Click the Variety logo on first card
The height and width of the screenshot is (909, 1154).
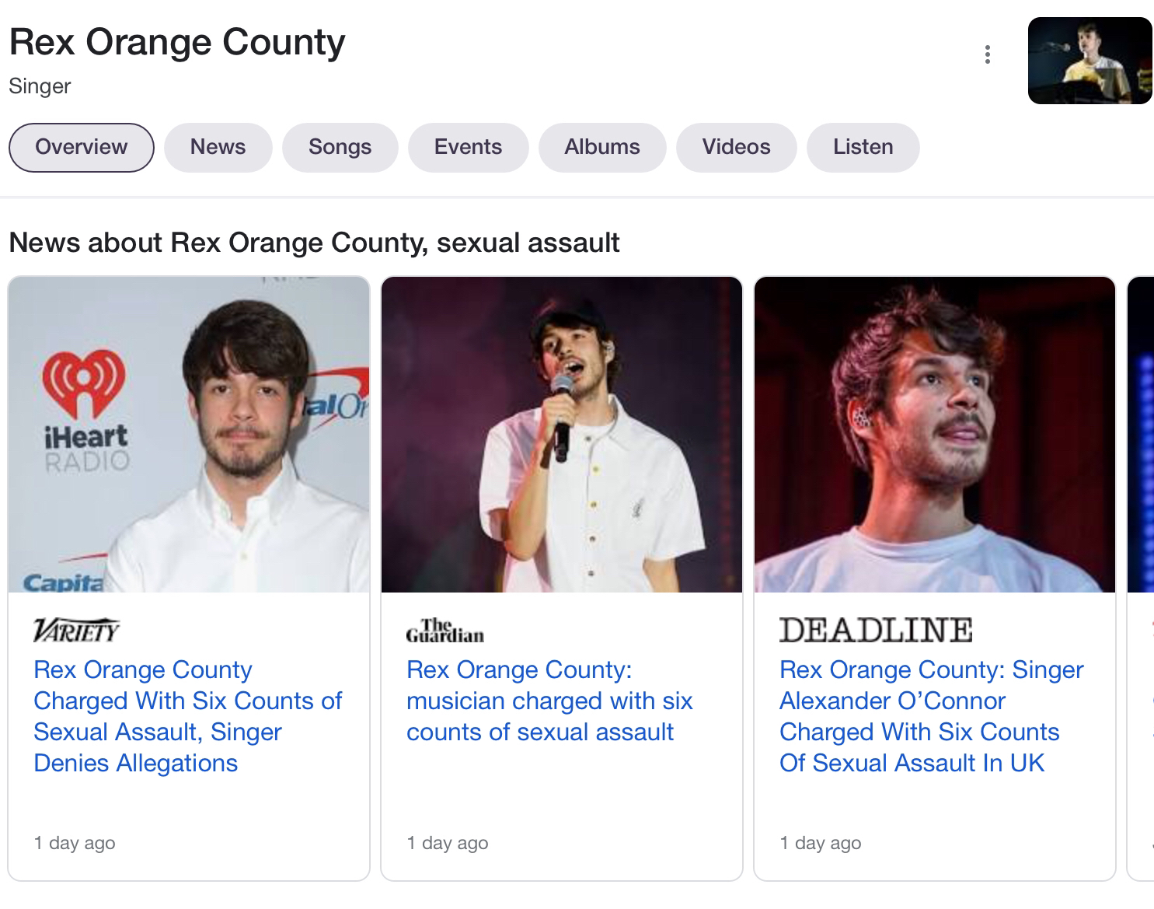[x=76, y=630]
